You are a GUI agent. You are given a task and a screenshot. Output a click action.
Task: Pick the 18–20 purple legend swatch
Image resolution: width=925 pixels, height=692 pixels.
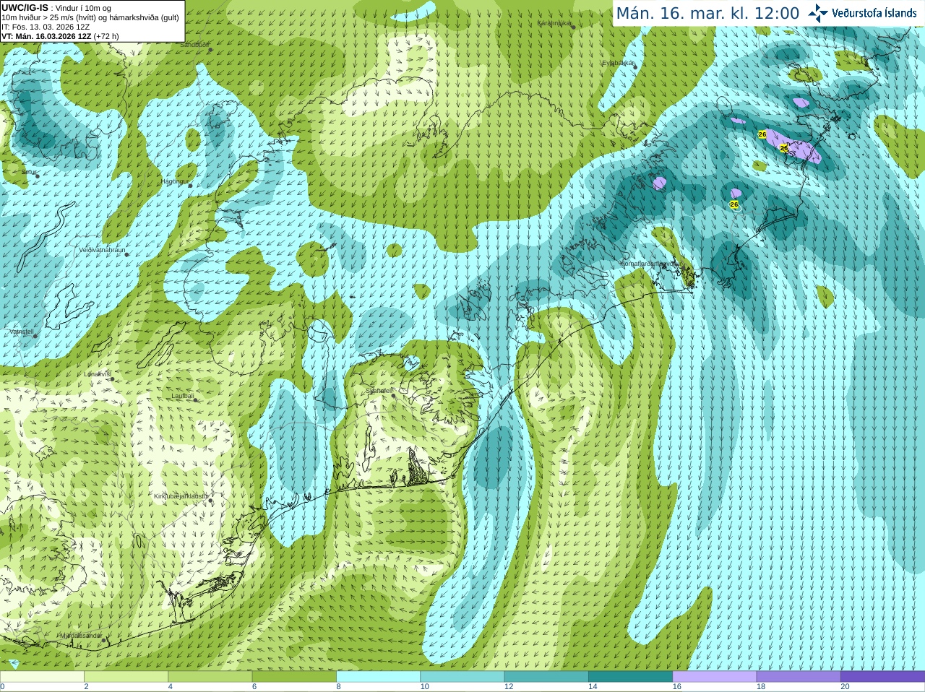pyautogui.click(x=798, y=677)
